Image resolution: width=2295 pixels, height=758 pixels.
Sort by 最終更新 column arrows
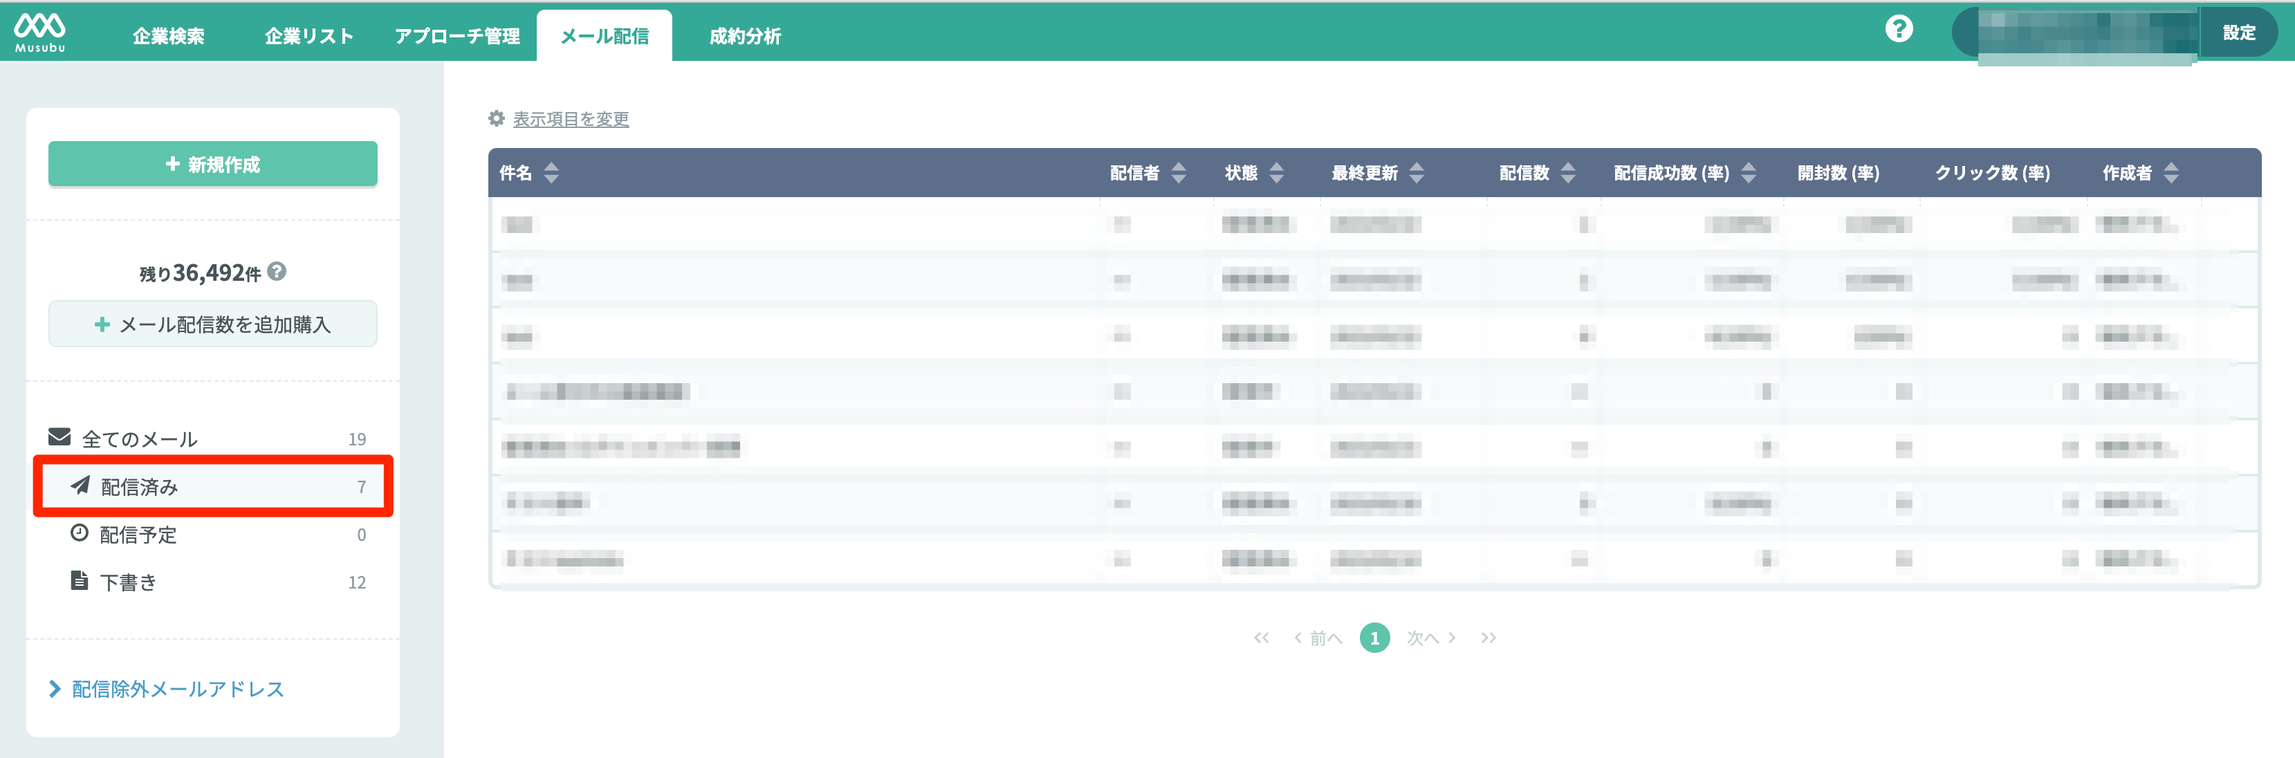click(1417, 173)
